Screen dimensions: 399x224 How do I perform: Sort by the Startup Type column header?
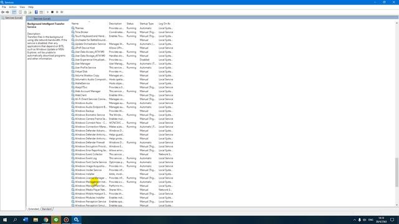pyautogui.click(x=148, y=24)
